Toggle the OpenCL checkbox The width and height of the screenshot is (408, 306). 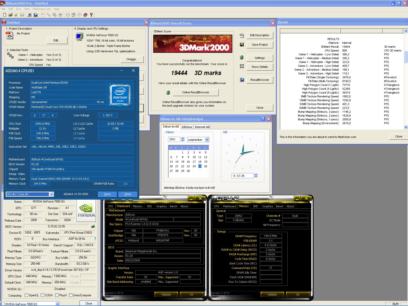(26, 295)
